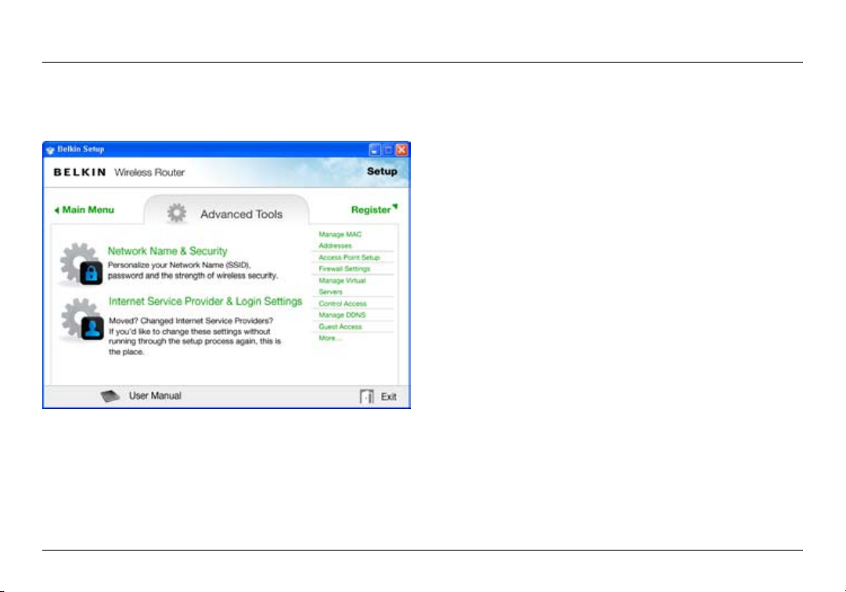The height and width of the screenshot is (592, 846).
Task: Show More... advanced options
Action: [329, 338]
